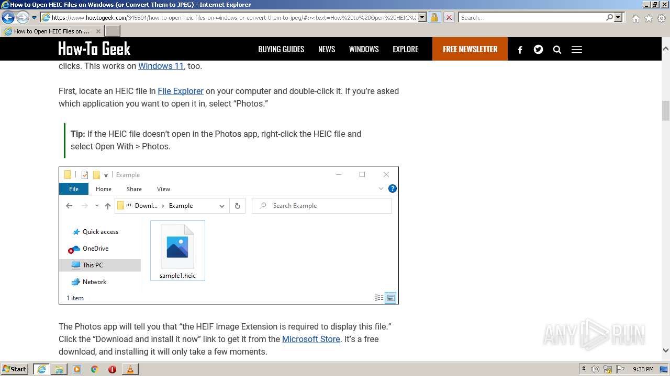Screen dimensions: 670x376
Task: Open recent pages dropdown beside forward button
Action: coord(35,18)
